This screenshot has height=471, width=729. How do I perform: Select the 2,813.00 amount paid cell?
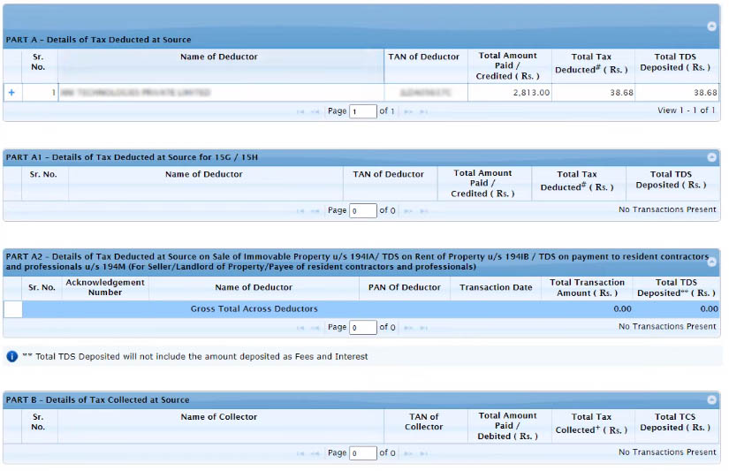click(x=510, y=93)
